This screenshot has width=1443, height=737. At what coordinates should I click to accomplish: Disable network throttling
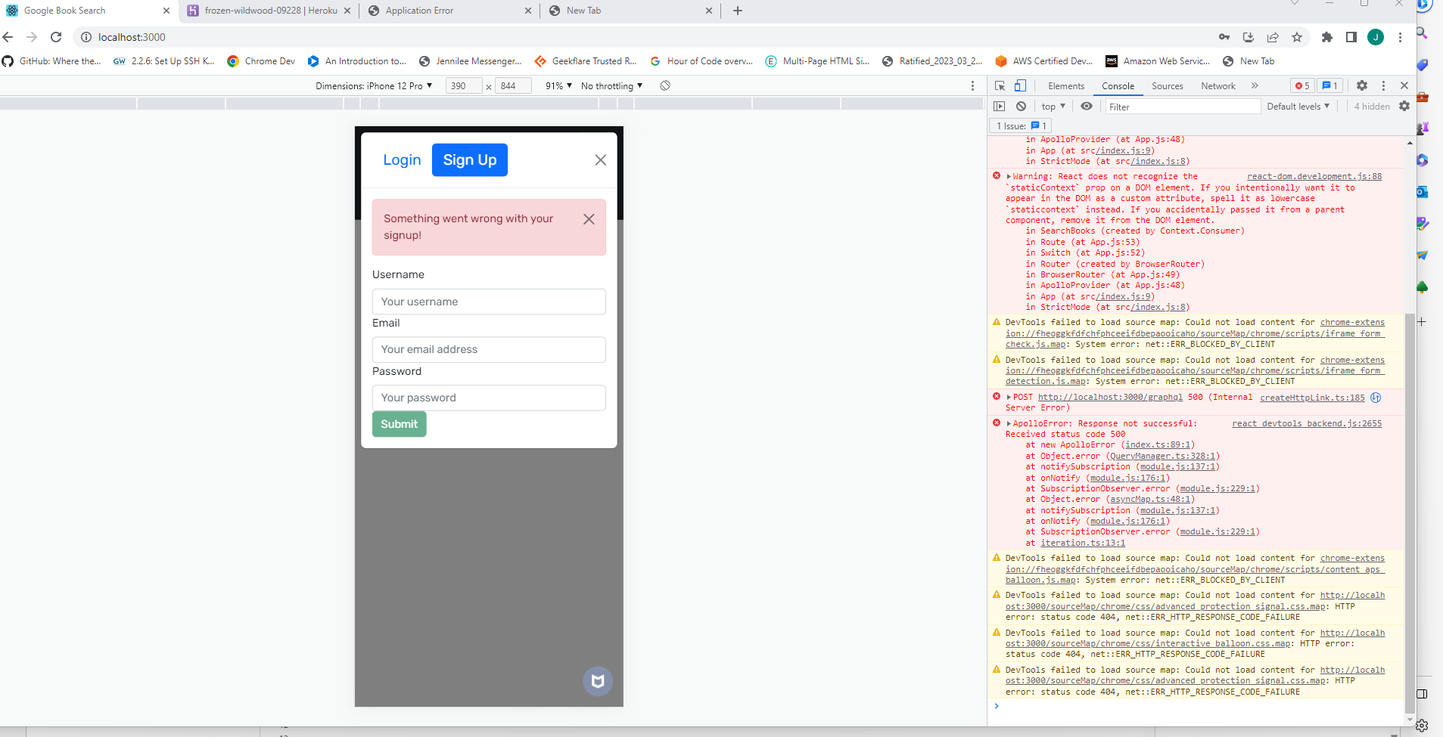pos(610,85)
